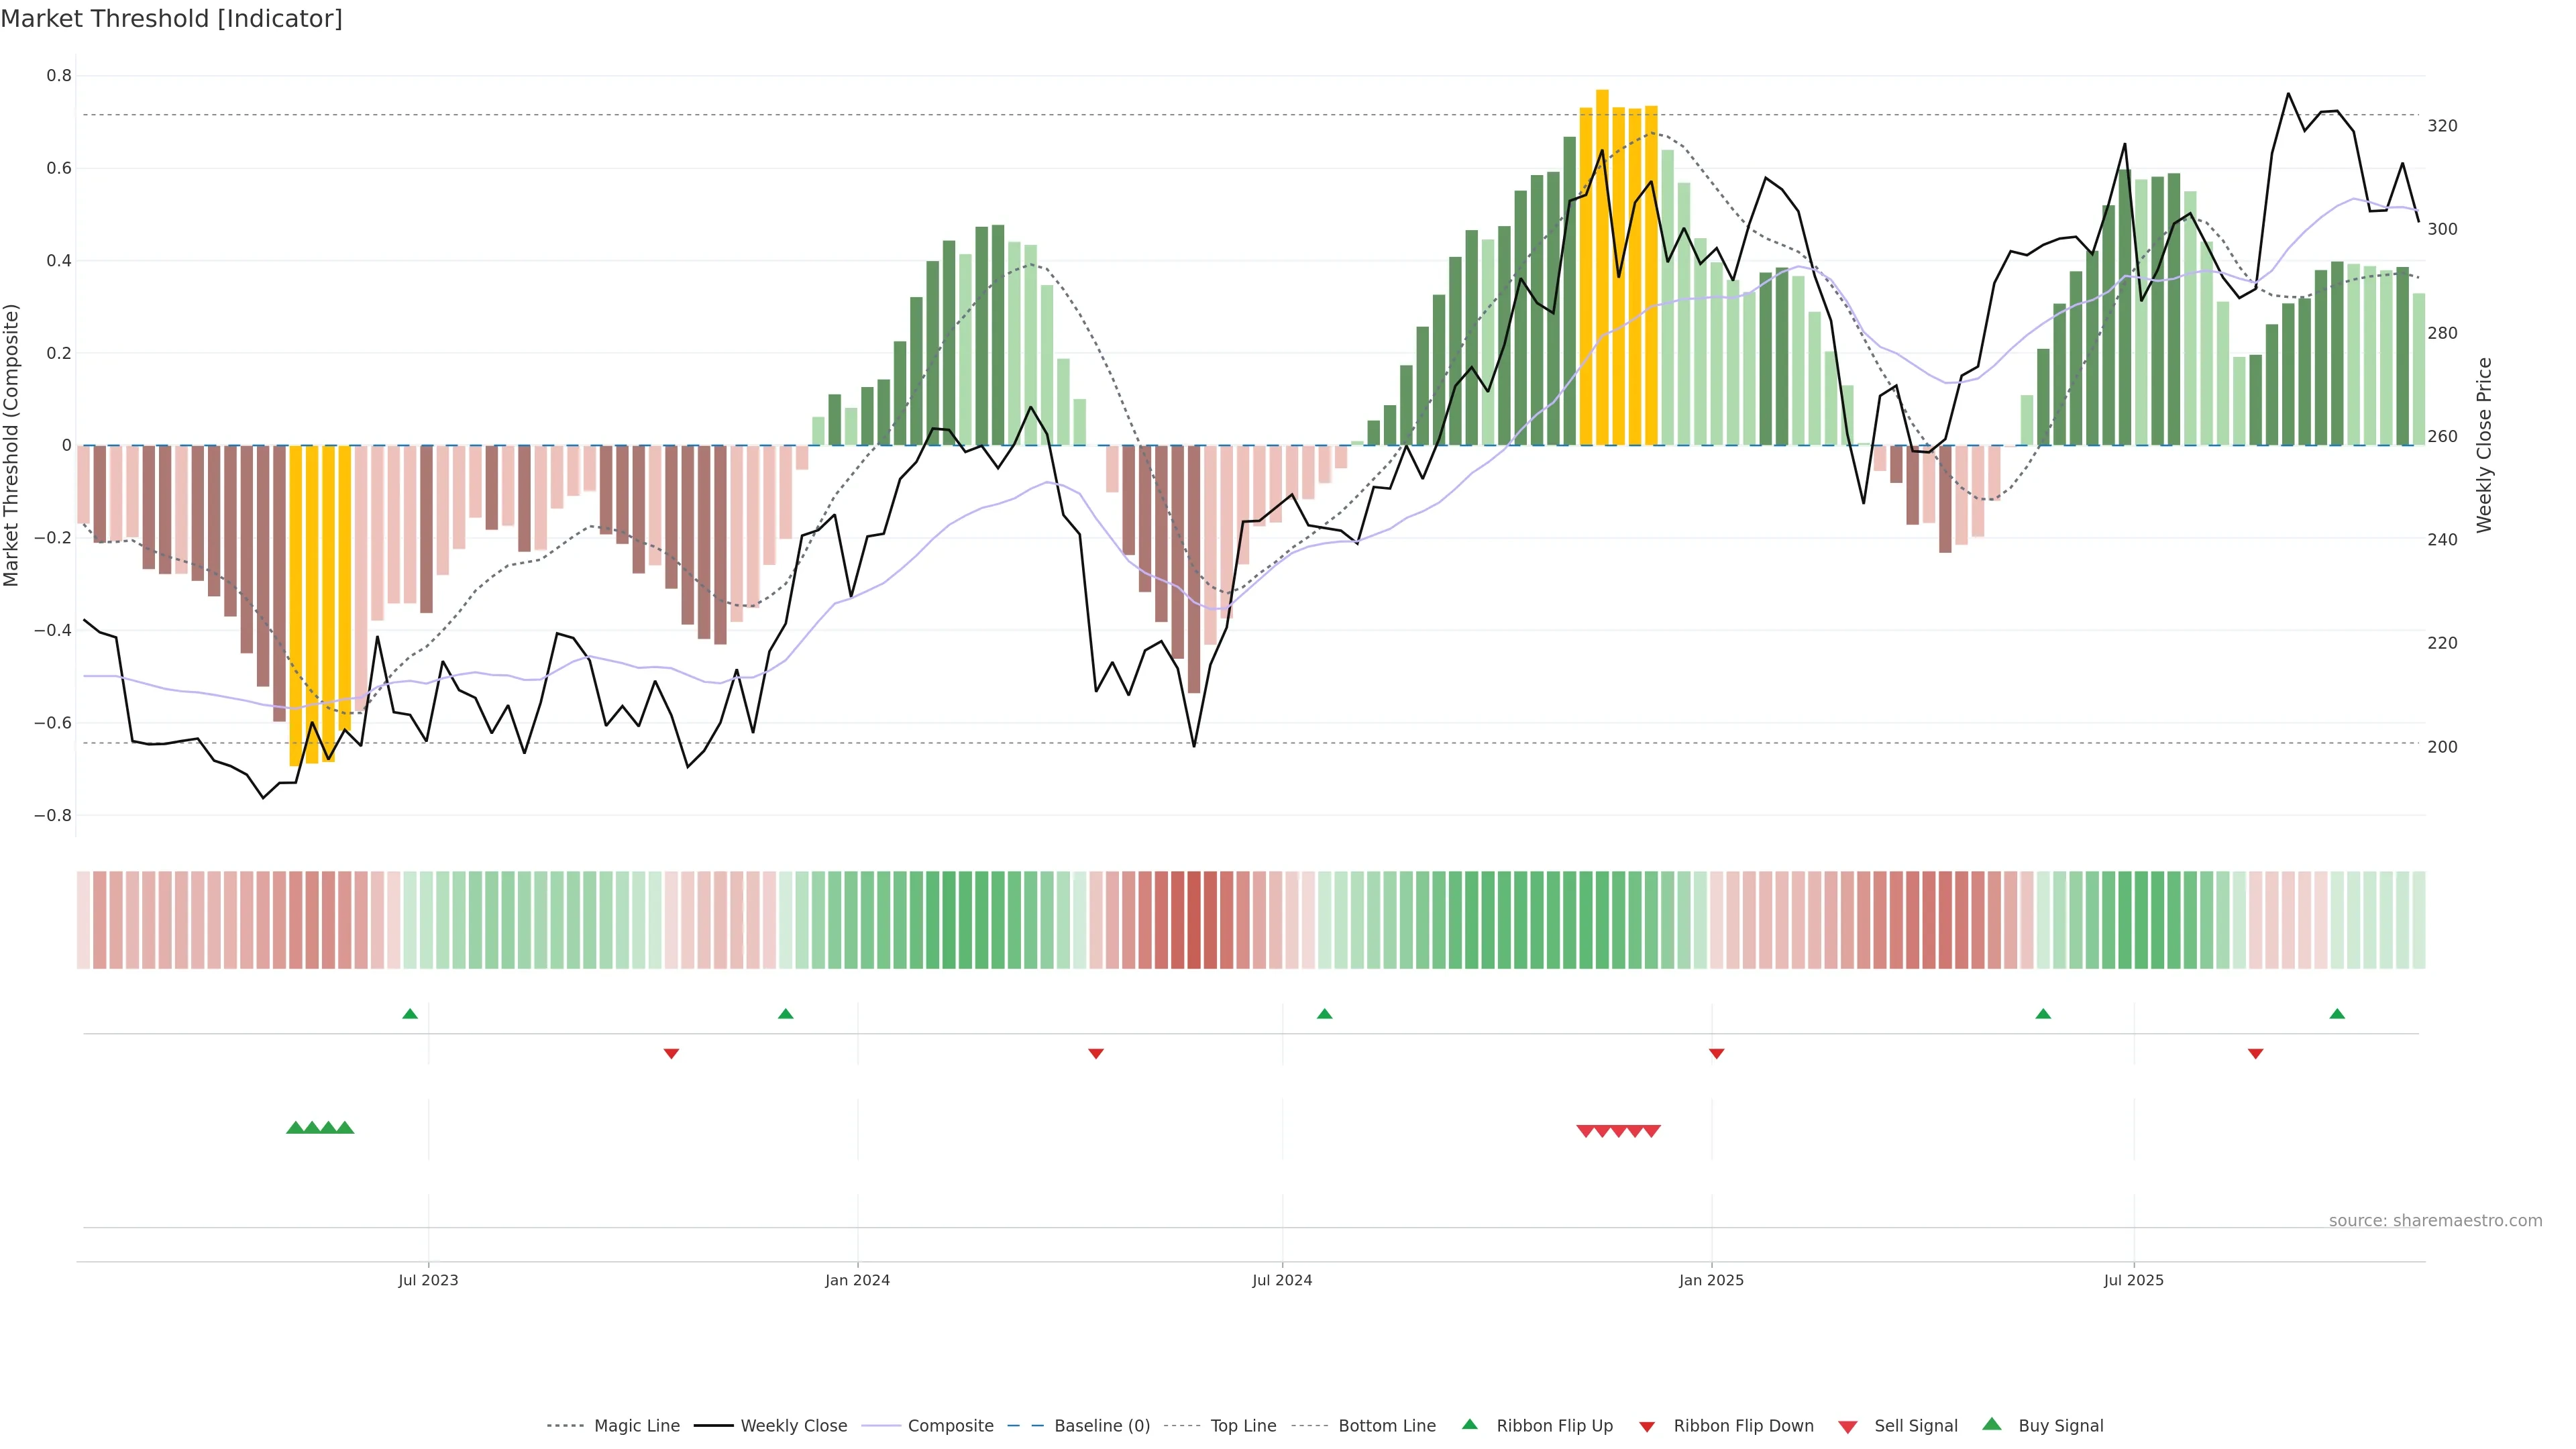This screenshot has width=2576, height=1449.
Task: Click the first green buy signal triangle
Action: click(295, 1128)
